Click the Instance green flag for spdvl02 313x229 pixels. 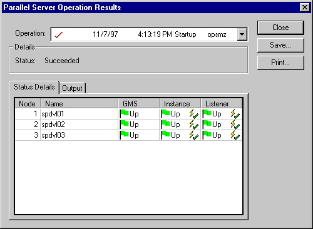coord(165,125)
